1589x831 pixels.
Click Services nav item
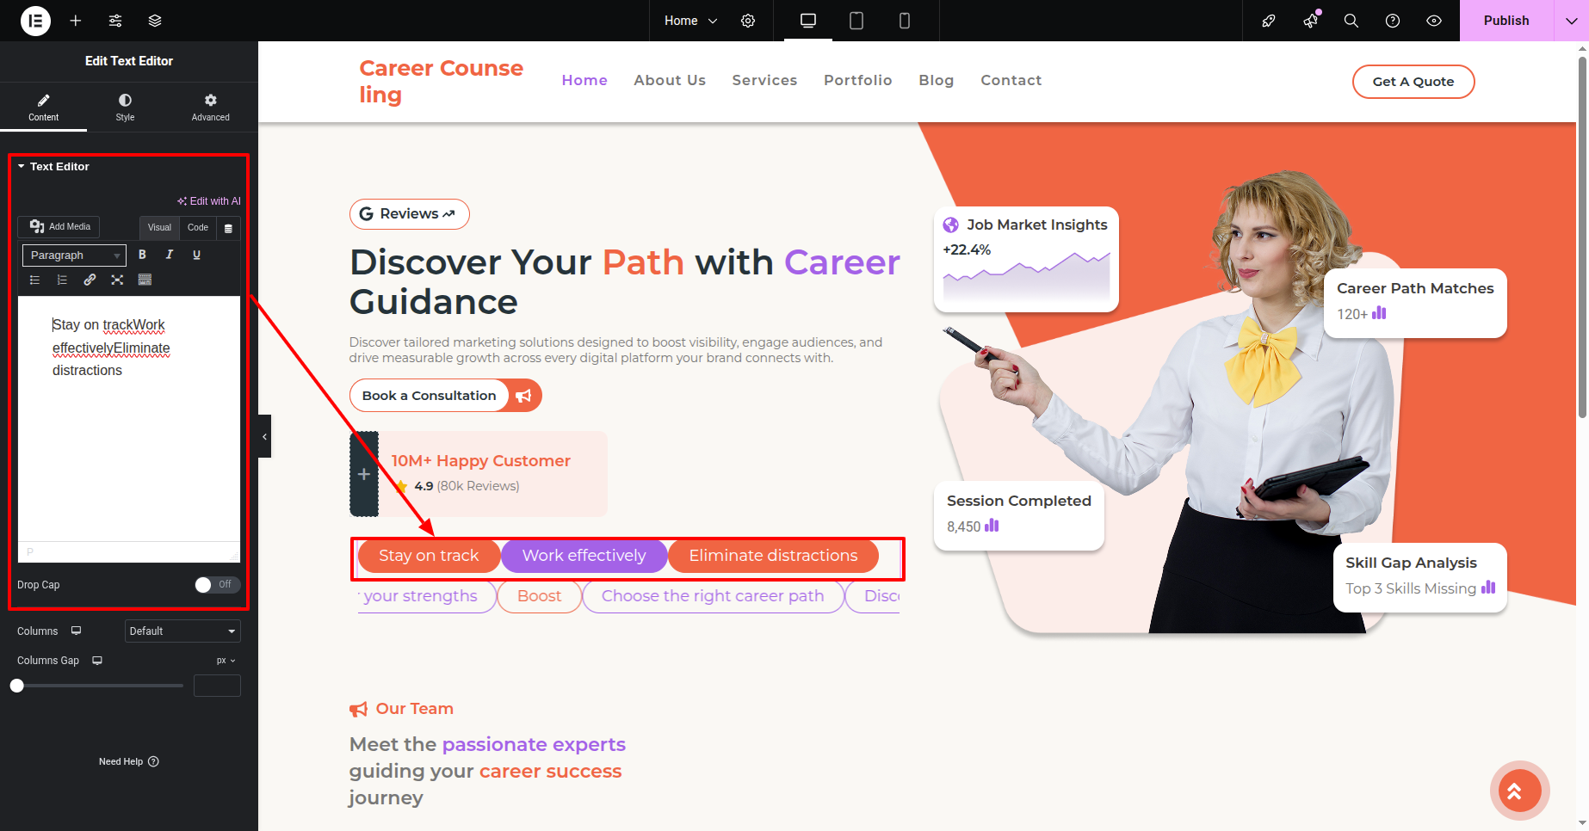click(x=764, y=80)
